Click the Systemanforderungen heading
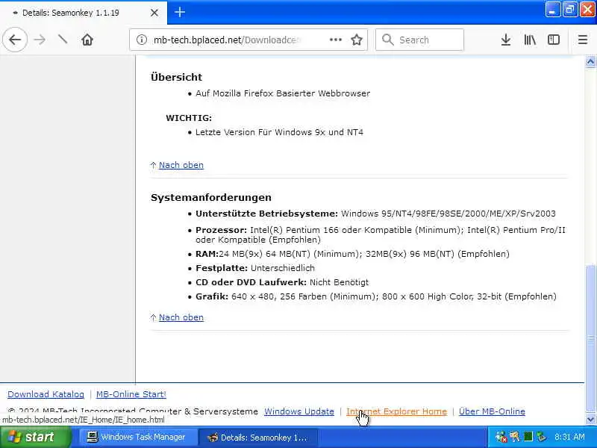Image resolution: width=597 pixels, height=448 pixels. [211, 197]
